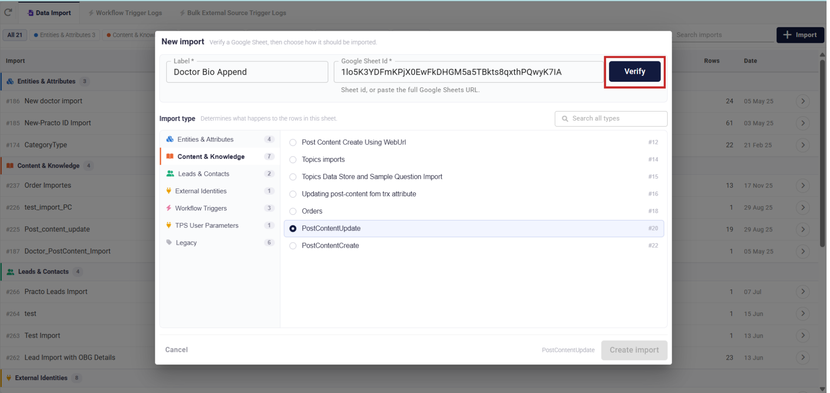The height and width of the screenshot is (393, 830).
Task: Open row arrow for Practo Leads Import
Action: coord(803,292)
